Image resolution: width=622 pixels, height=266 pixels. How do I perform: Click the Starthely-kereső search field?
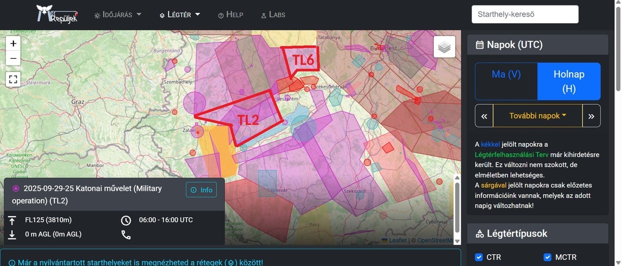click(525, 15)
